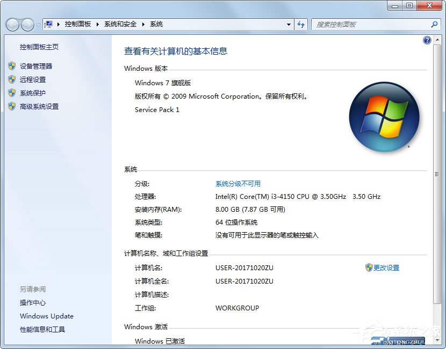Click the back navigation arrow

click(x=12, y=24)
